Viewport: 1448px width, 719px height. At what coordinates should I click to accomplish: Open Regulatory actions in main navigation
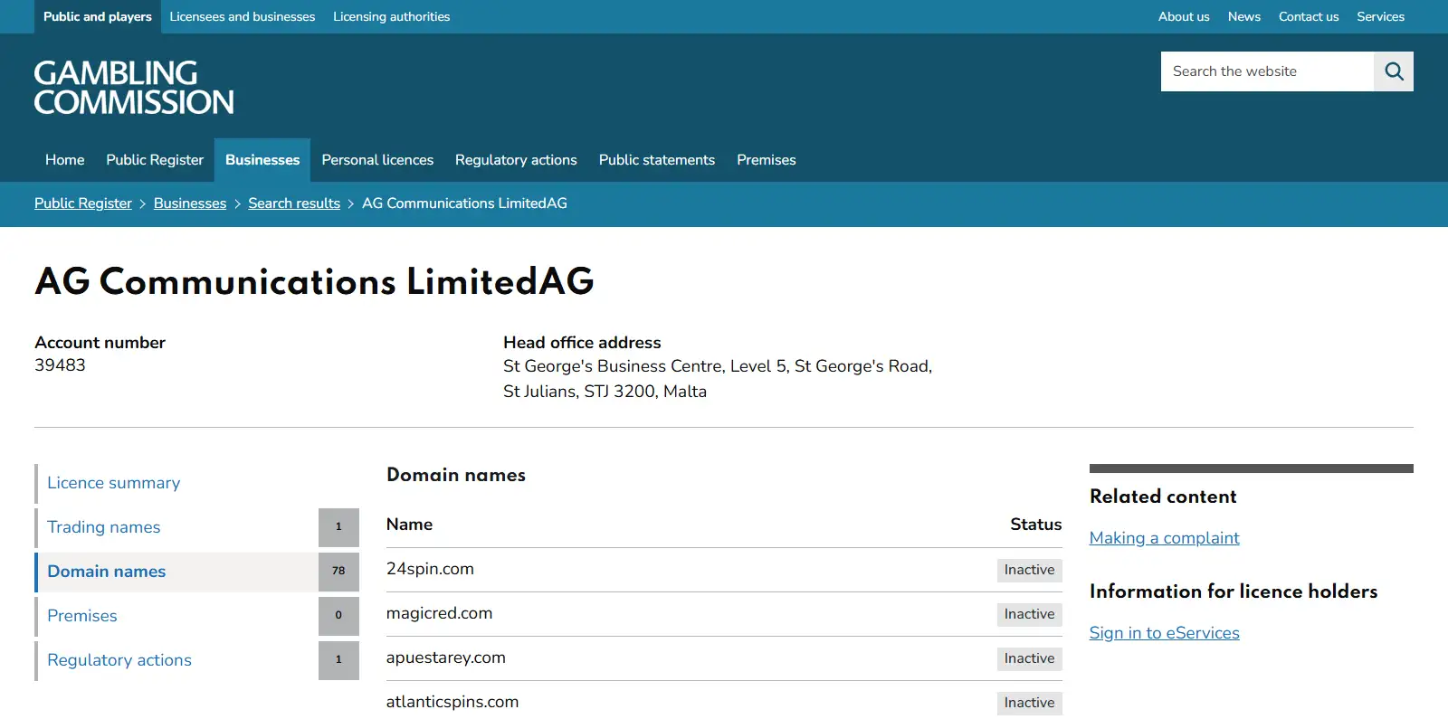click(x=516, y=160)
